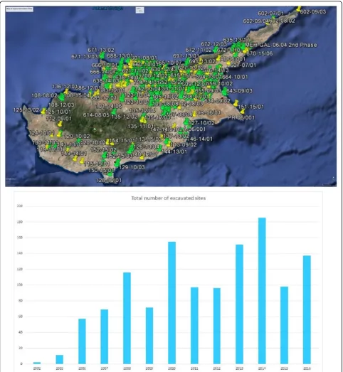Select the map label 108-12/03
This screenshot has height=372, width=343.
tap(61, 105)
